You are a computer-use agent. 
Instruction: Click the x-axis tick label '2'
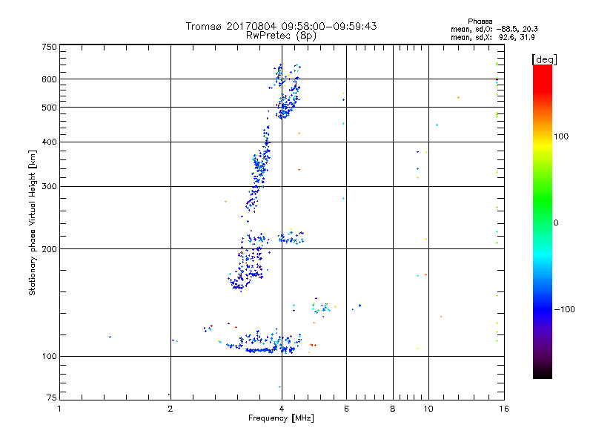click(x=170, y=409)
